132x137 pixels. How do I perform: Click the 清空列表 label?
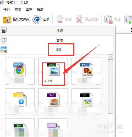pos(92,19)
